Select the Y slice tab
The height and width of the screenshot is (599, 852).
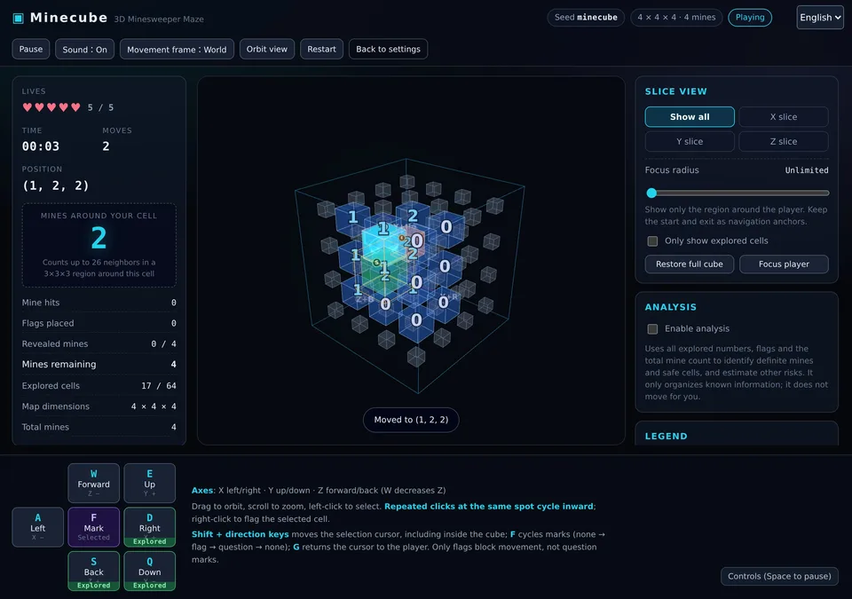coord(690,141)
